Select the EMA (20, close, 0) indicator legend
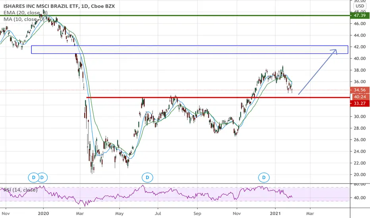 (x=25, y=13)
